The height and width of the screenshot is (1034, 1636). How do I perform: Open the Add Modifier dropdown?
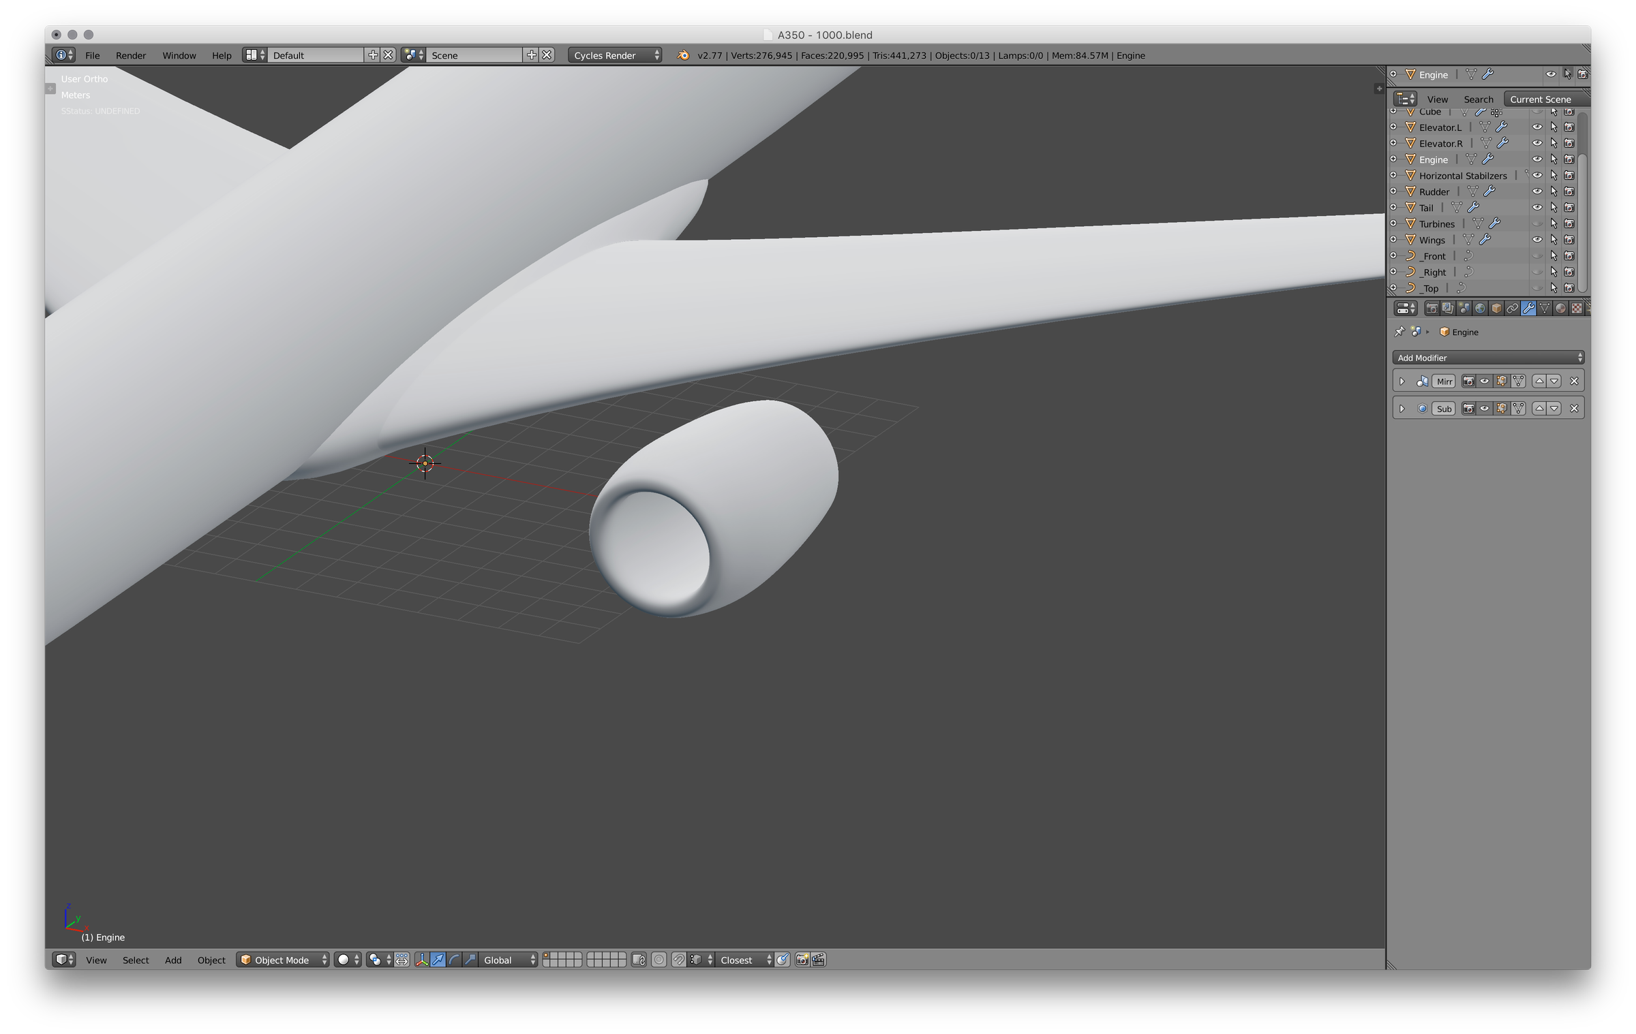tap(1488, 357)
